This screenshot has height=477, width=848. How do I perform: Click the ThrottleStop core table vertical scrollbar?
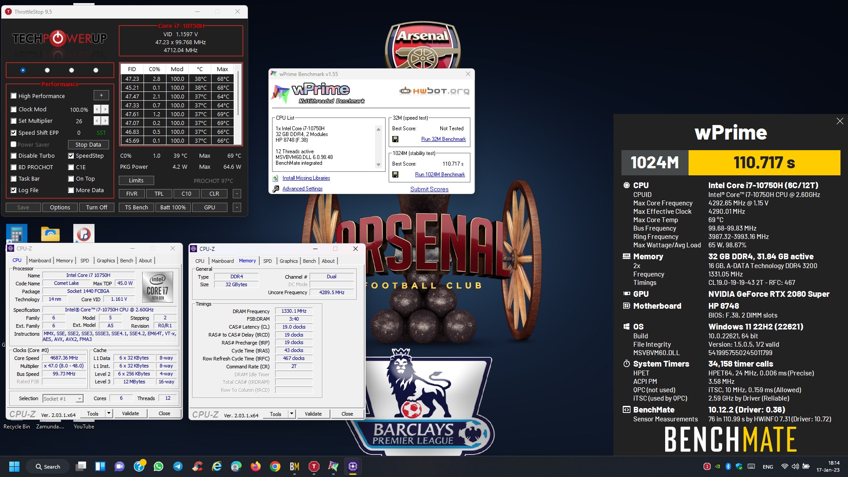238,93
